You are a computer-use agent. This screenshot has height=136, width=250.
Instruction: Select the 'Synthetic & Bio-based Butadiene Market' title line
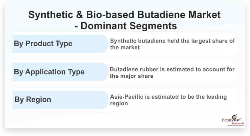click(124, 15)
